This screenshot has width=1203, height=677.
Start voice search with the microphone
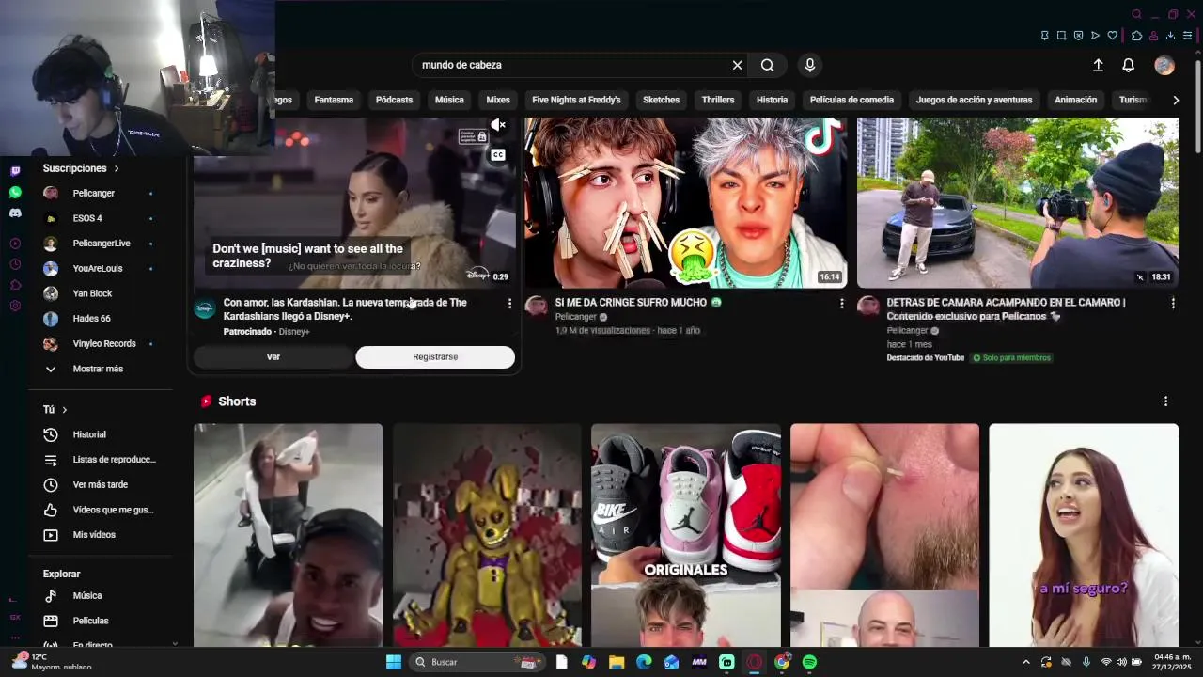click(x=810, y=65)
